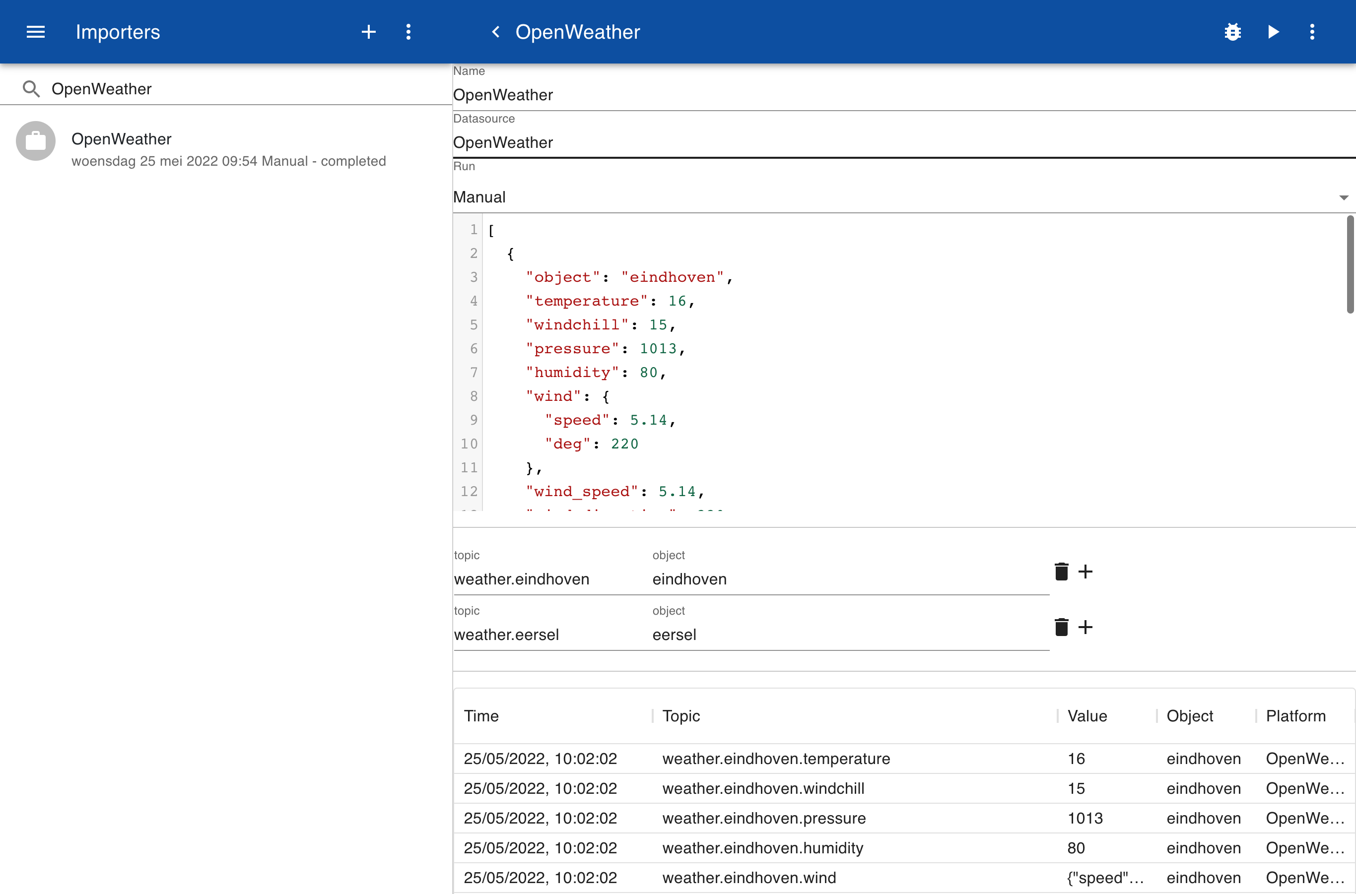The height and width of the screenshot is (894, 1356).
Task: Select the OpenWeather importer list entry
Action: [x=226, y=149]
